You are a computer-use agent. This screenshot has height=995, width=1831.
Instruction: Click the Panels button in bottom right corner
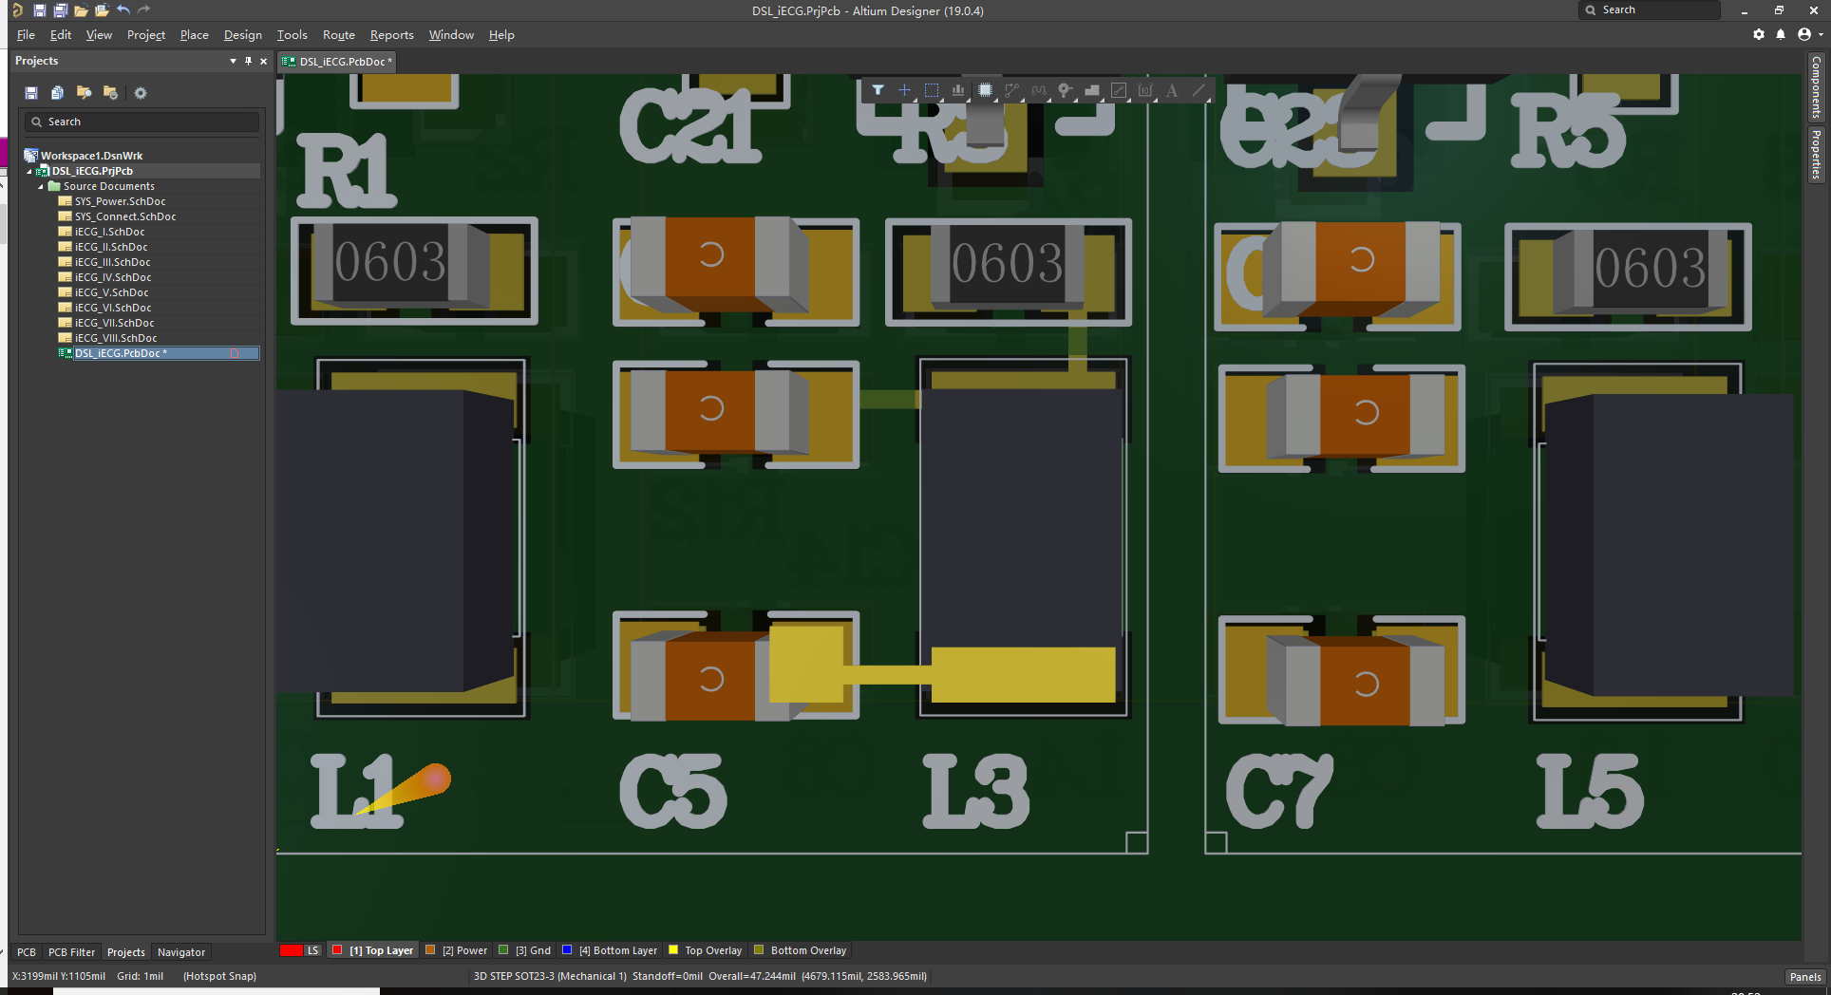tap(1803, 976)
